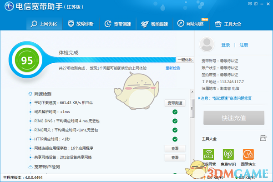Open the 国际快车 tool

tap(248, 154)
